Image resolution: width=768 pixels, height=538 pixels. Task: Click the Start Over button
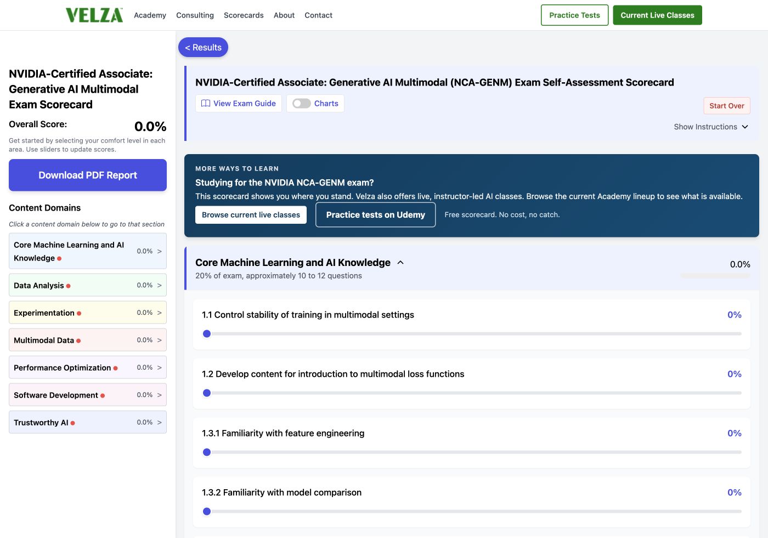click(x=726, y=106)
